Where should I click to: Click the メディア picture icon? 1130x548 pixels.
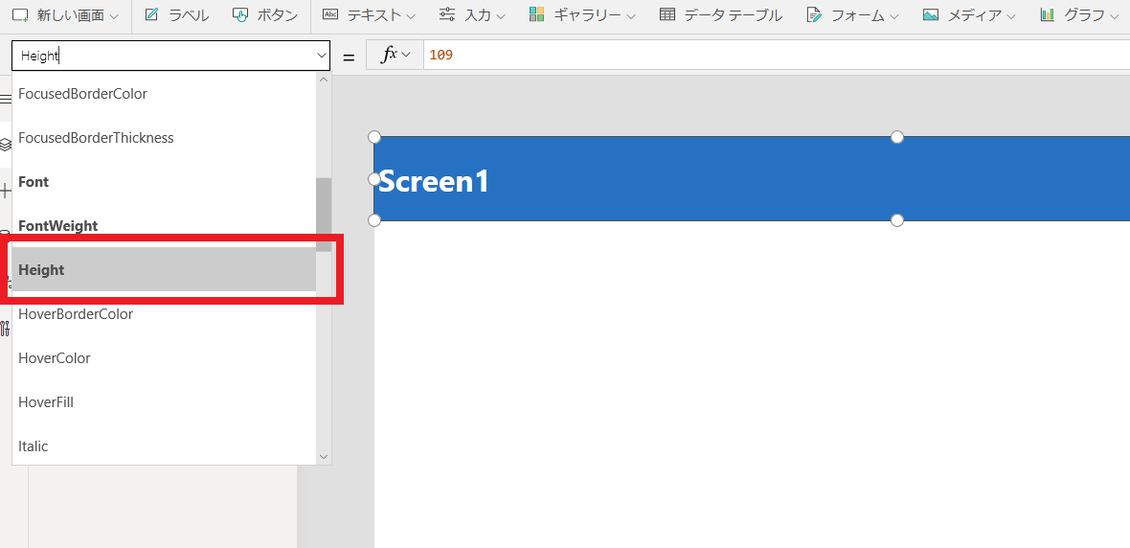coord(931,14)
